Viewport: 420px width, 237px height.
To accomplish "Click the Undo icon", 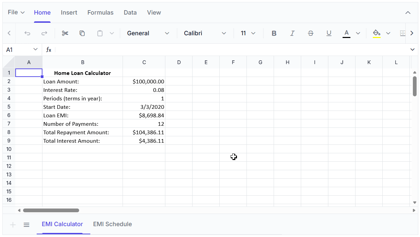I will pos(28,33).
